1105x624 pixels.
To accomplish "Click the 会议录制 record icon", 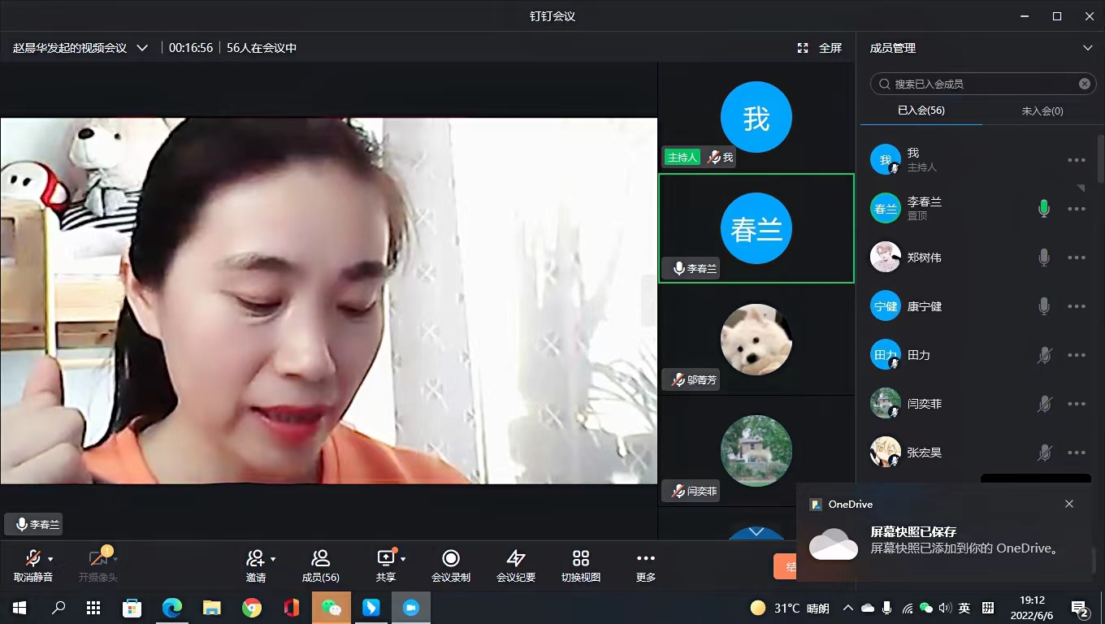I will coord(451,559).
